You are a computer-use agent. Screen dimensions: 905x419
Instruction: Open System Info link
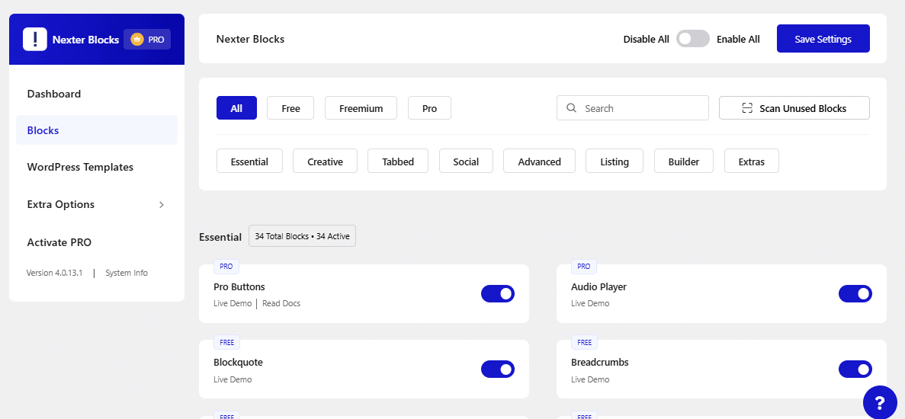point(127,273)
